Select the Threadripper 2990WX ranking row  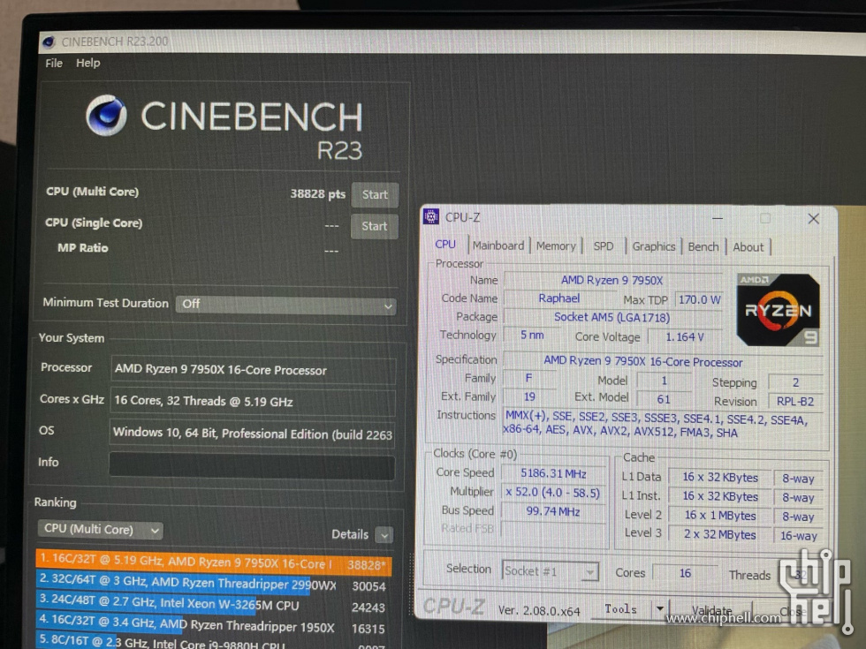214,584
